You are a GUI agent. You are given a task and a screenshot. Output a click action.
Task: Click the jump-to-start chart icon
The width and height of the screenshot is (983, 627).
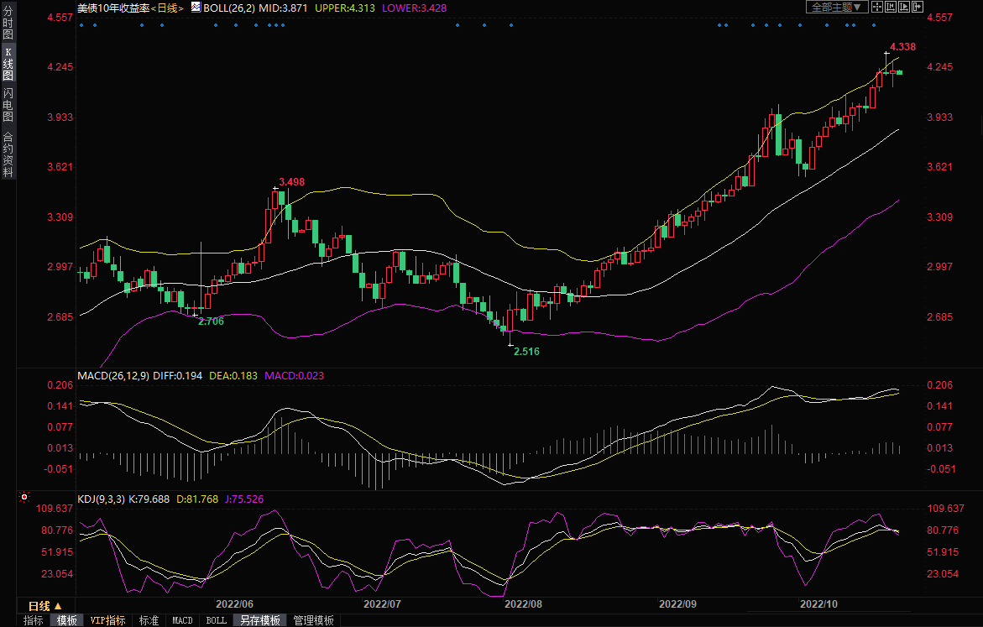(891, 7)
